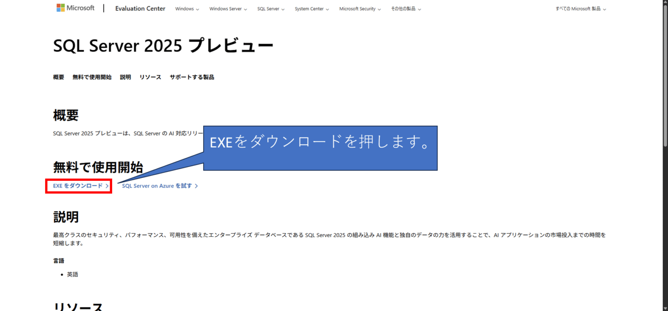Select the 概要 section tab
Viewport: 668px width, 311px height.
(58, 77)
